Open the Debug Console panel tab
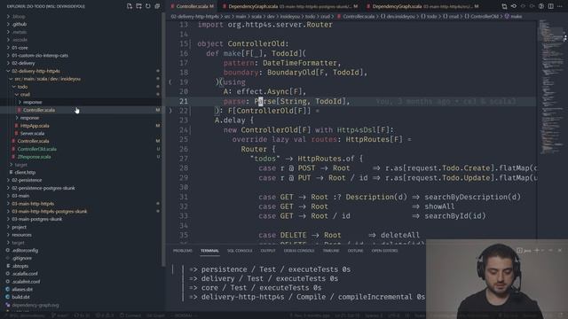This screenshot has height=319, width=568. (x=299, y=251)
